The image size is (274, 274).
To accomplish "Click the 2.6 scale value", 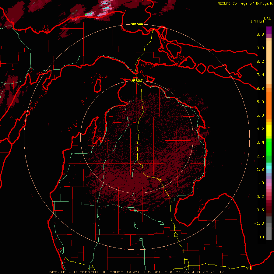I will [x=260, y=156].
